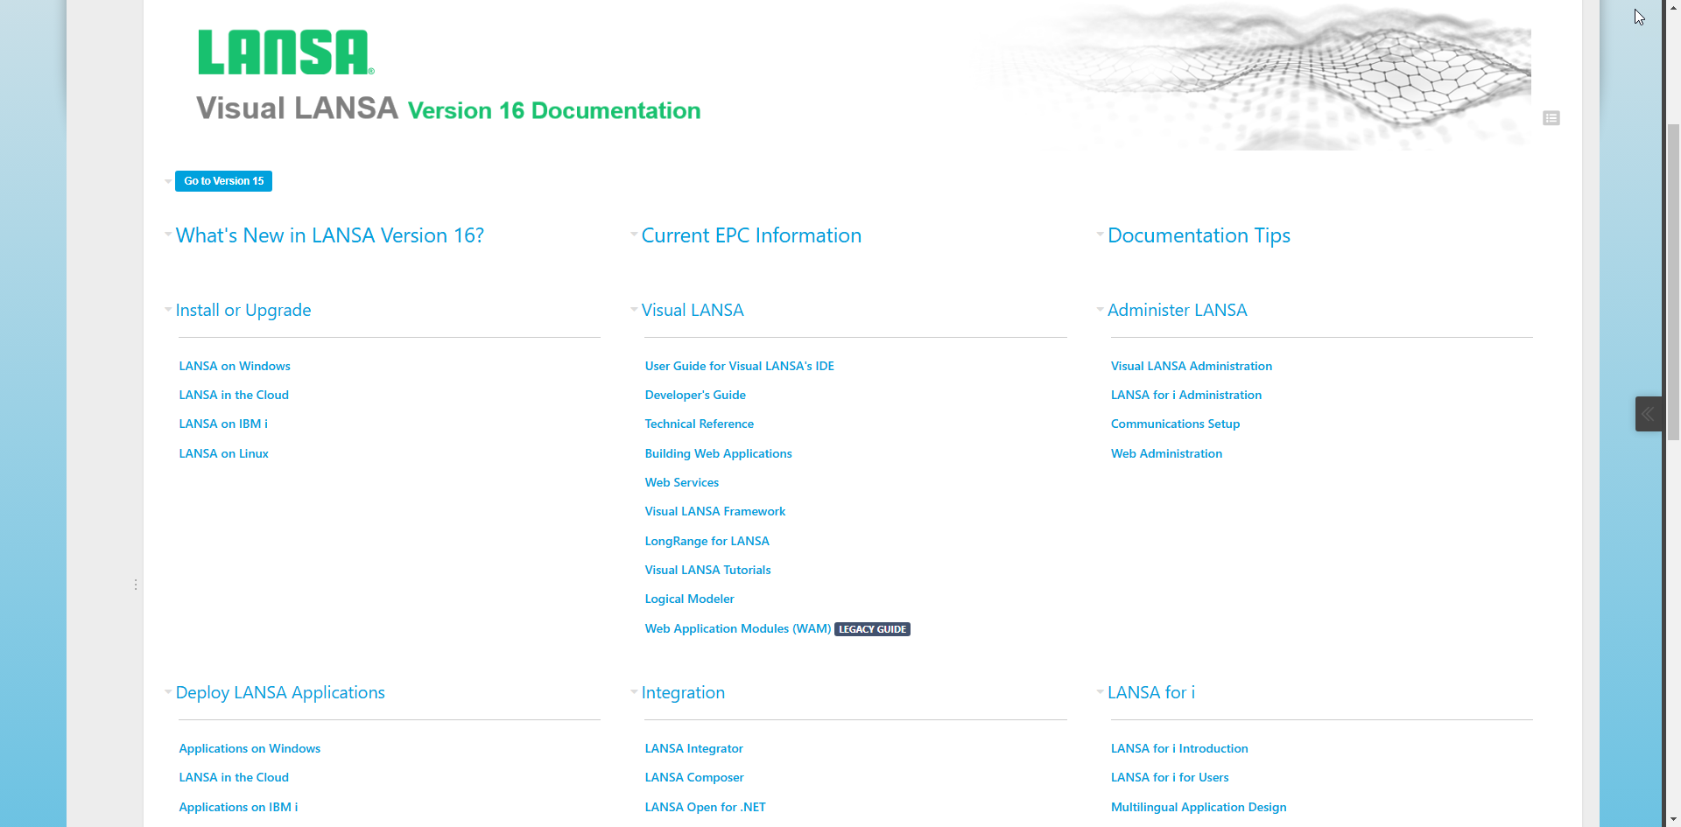Screen dimensions: 1681x827
Task: Click the Visual LANSA section heading
Action: click(x=693, y=310)
